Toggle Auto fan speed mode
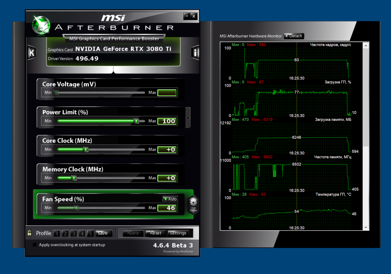The height and width of the screenshot is (274, 391). coord(170,199)
